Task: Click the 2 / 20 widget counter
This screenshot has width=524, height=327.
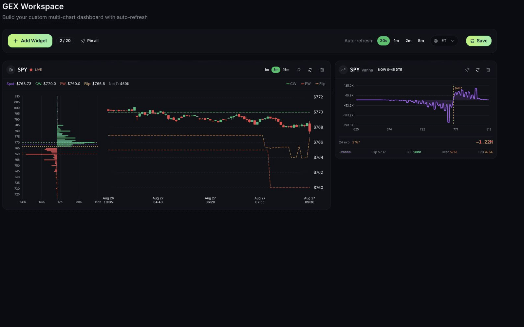Action: pyautogui.click(x=65, y=41)
